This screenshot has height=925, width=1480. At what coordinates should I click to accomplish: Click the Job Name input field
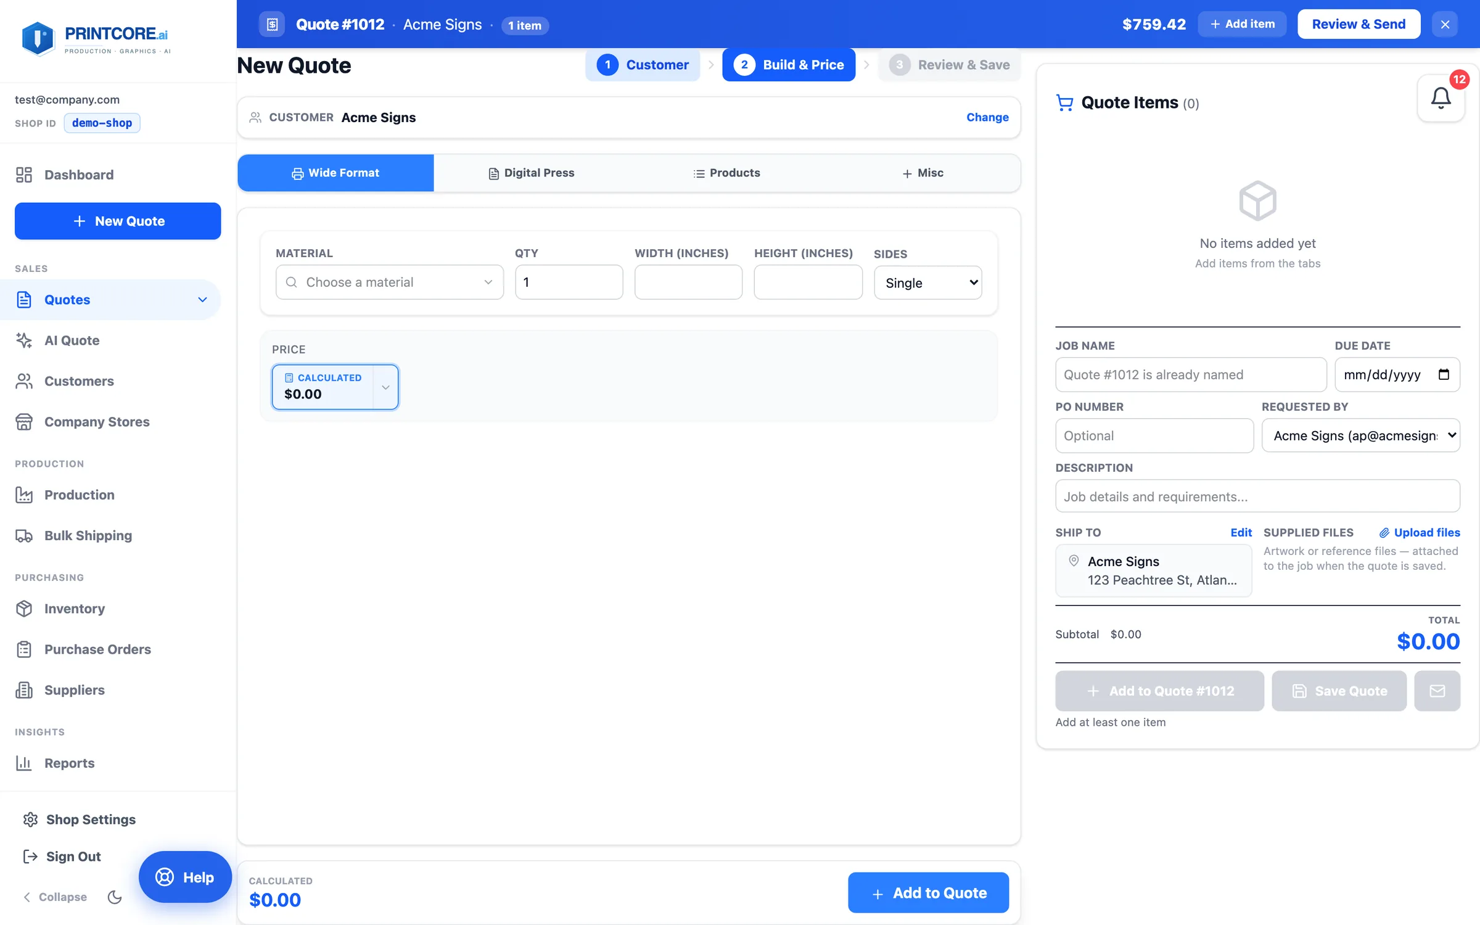[x=1191, y=374]
